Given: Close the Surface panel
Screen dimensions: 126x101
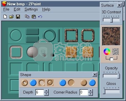Looking at the screenshot, I should click(x=119, y=5).
